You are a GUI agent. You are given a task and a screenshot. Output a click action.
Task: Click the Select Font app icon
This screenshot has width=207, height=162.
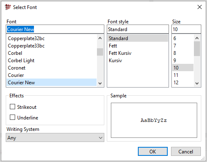click(8, 7)
